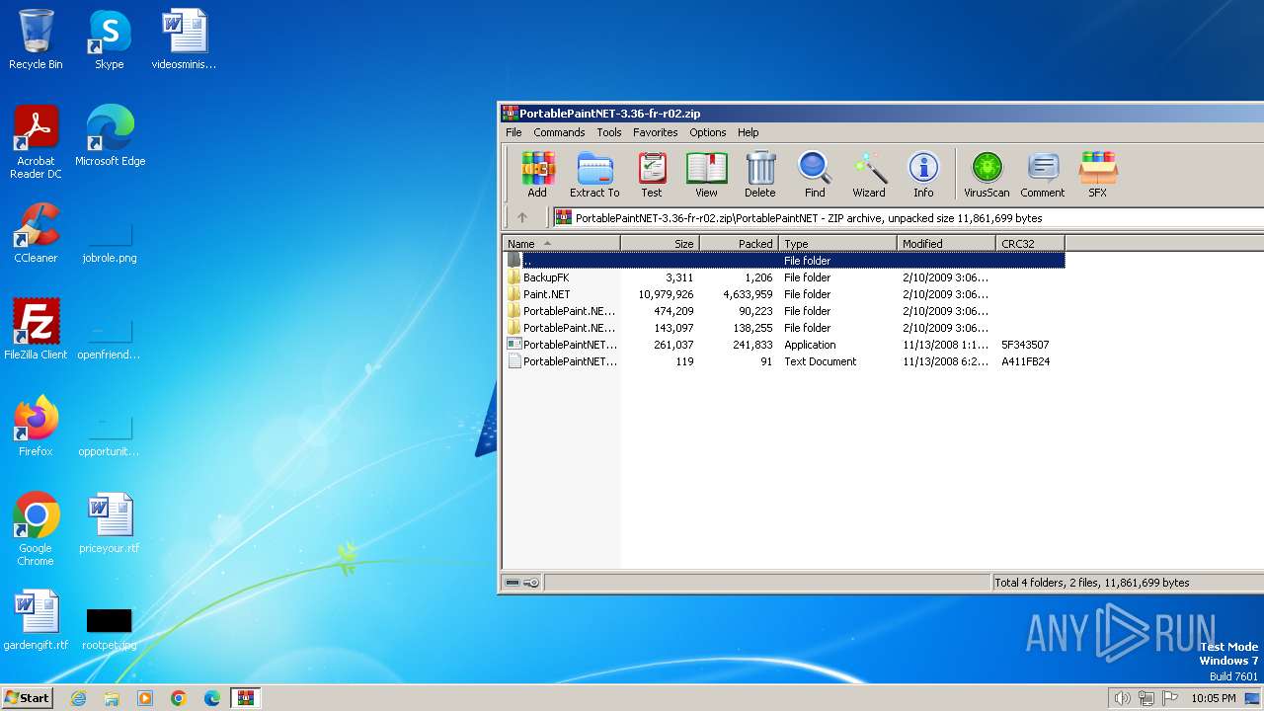Open Skype desktop shortcut
This screenshot has width=1264, height=711.
(x=109, y=39)
